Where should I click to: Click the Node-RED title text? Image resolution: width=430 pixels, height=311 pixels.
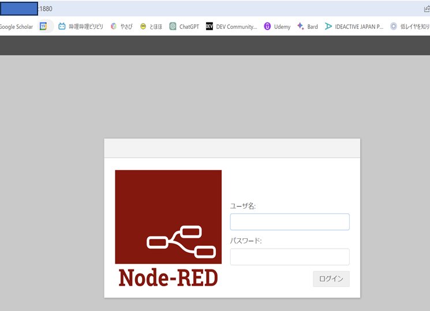[x=169, y=278]
